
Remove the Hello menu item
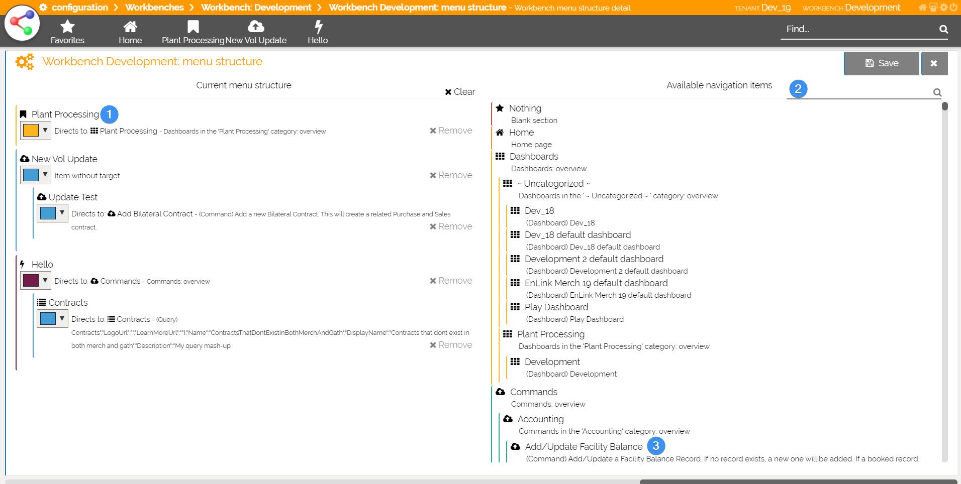pyautogui.click(x=450, y=281)
